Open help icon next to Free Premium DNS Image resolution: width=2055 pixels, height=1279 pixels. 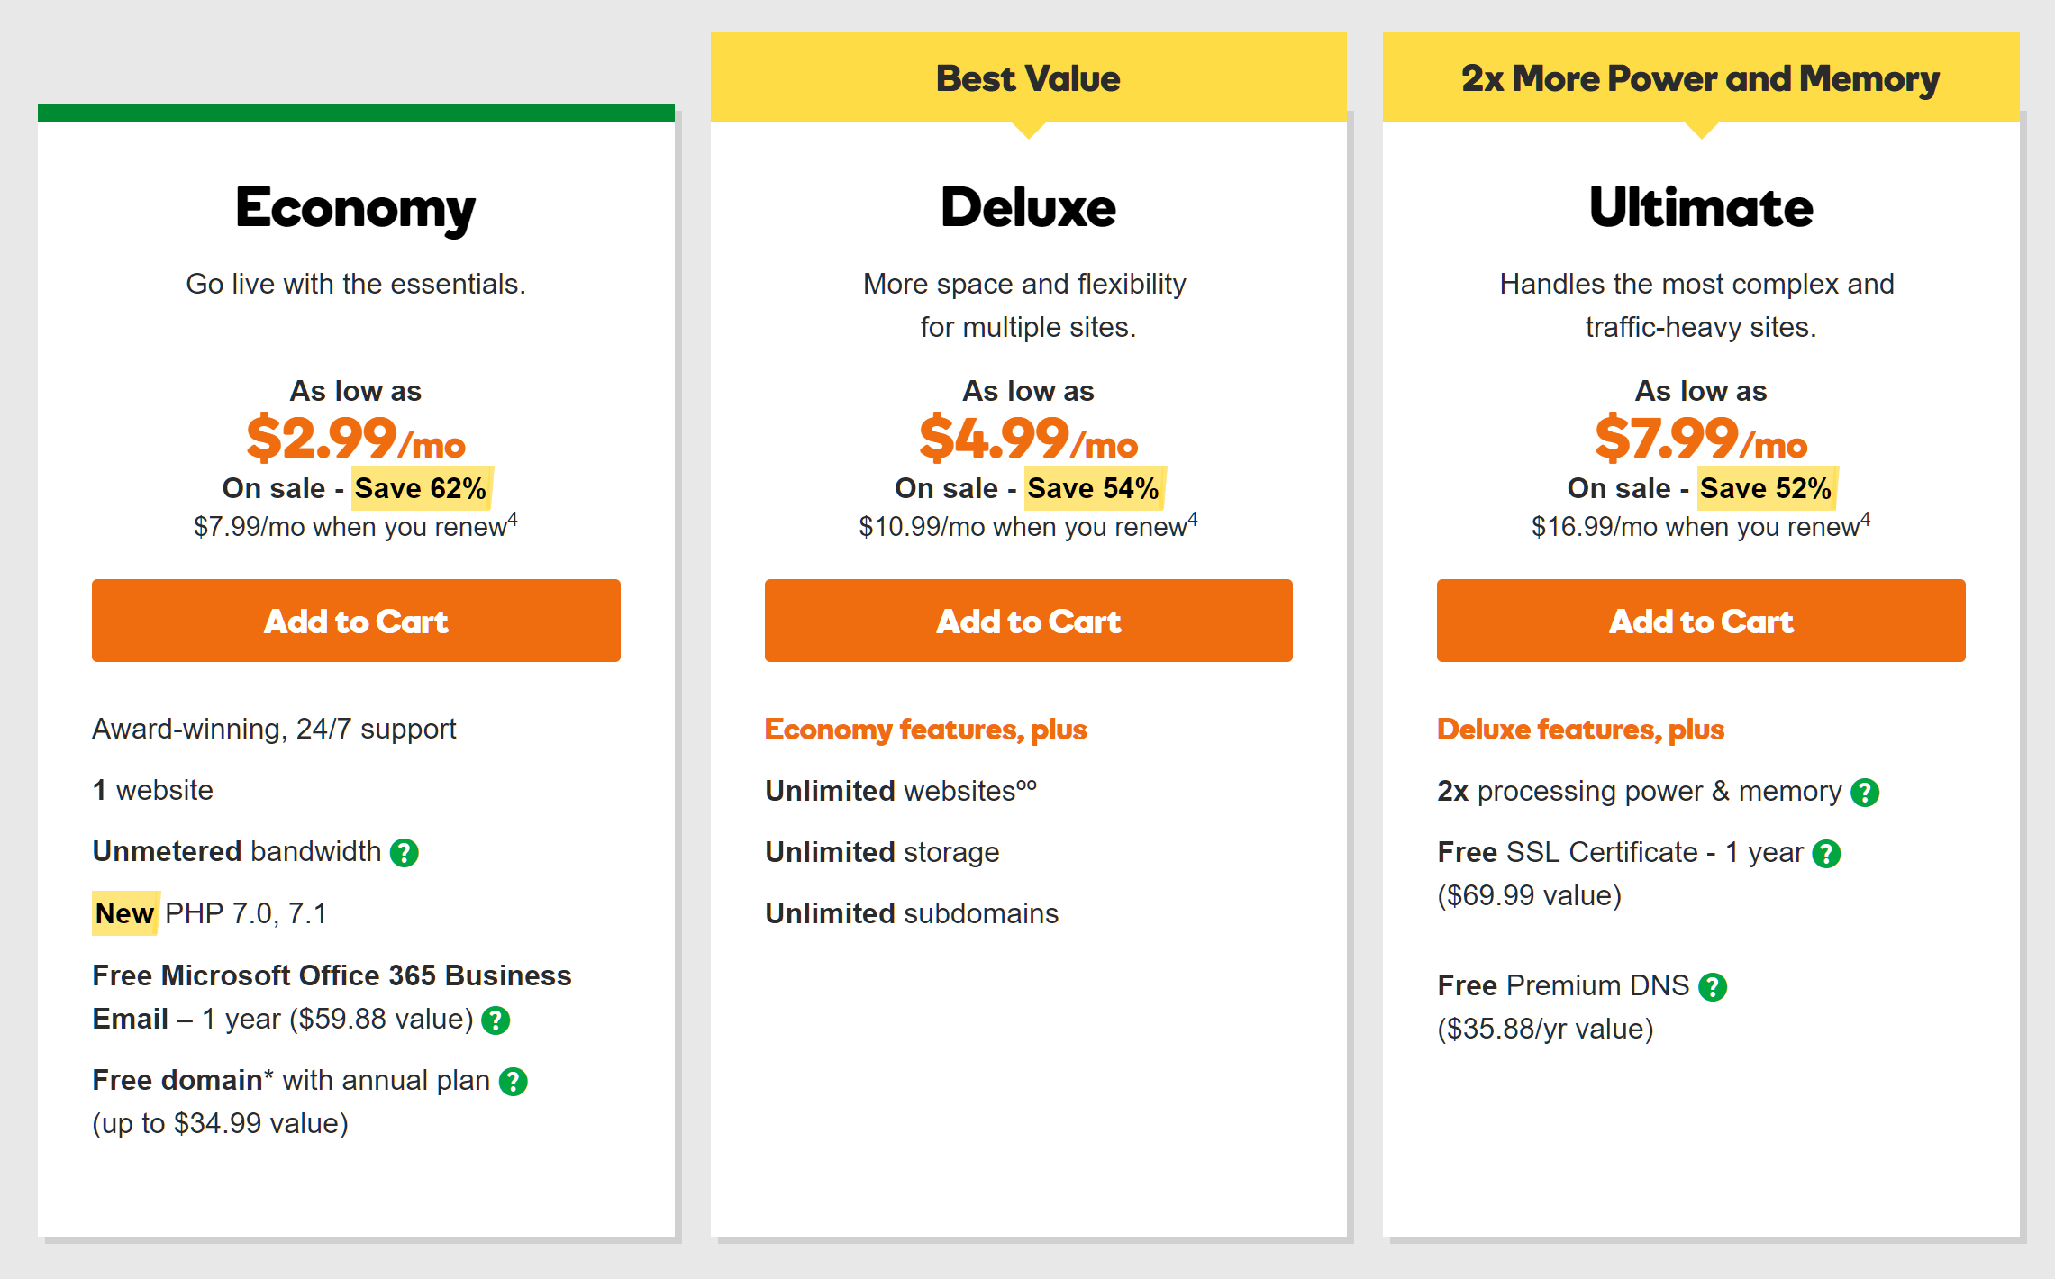(x=1713, y=987)
